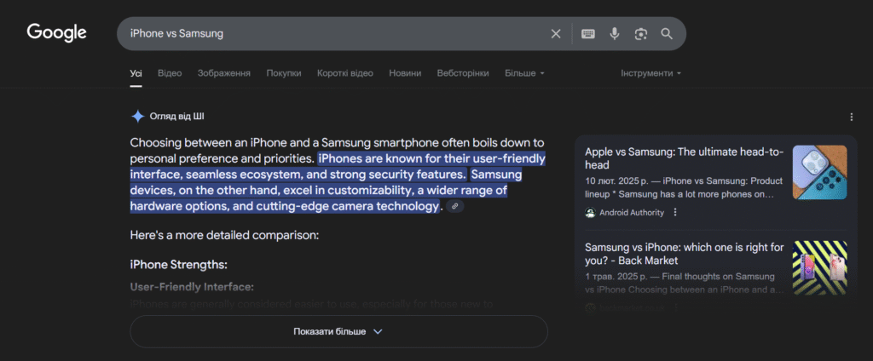Click the Here's a more detailed comparison text
Viewport: 873px width, 361px height.
224,235
